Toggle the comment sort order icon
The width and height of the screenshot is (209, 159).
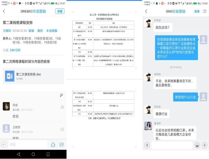(61, 95)
